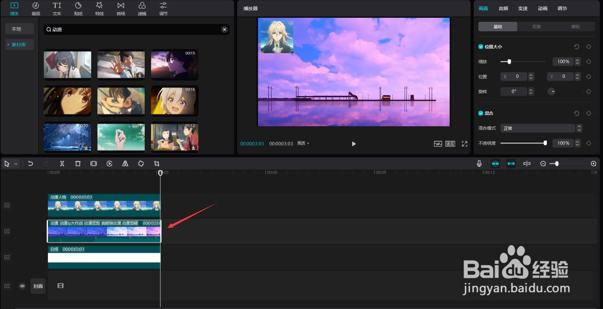Image resolution: width=603 pixels, height=309 pixels.
Task: Click the 缩放 100% value stepper
Action: coord(577,61)
